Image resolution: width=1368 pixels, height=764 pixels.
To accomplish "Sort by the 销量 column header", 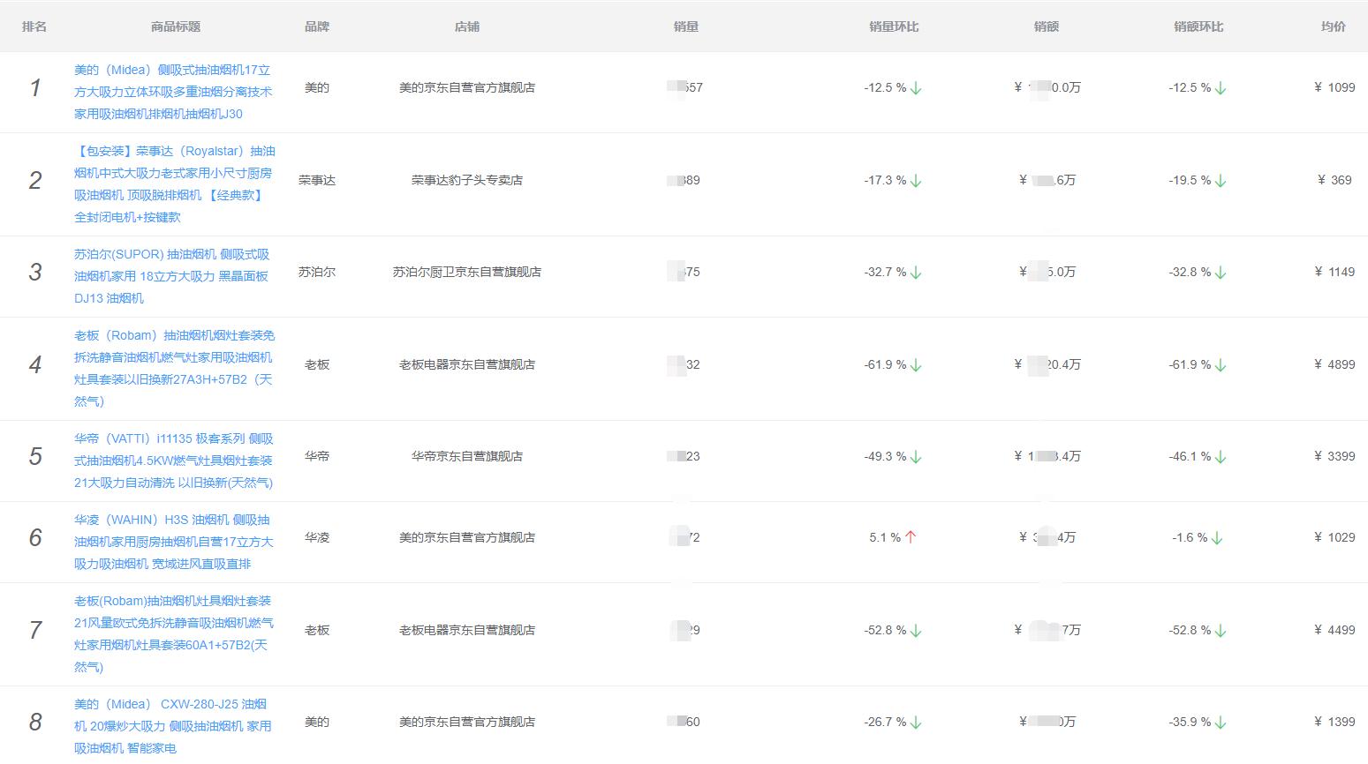I will tap(685, 26).
